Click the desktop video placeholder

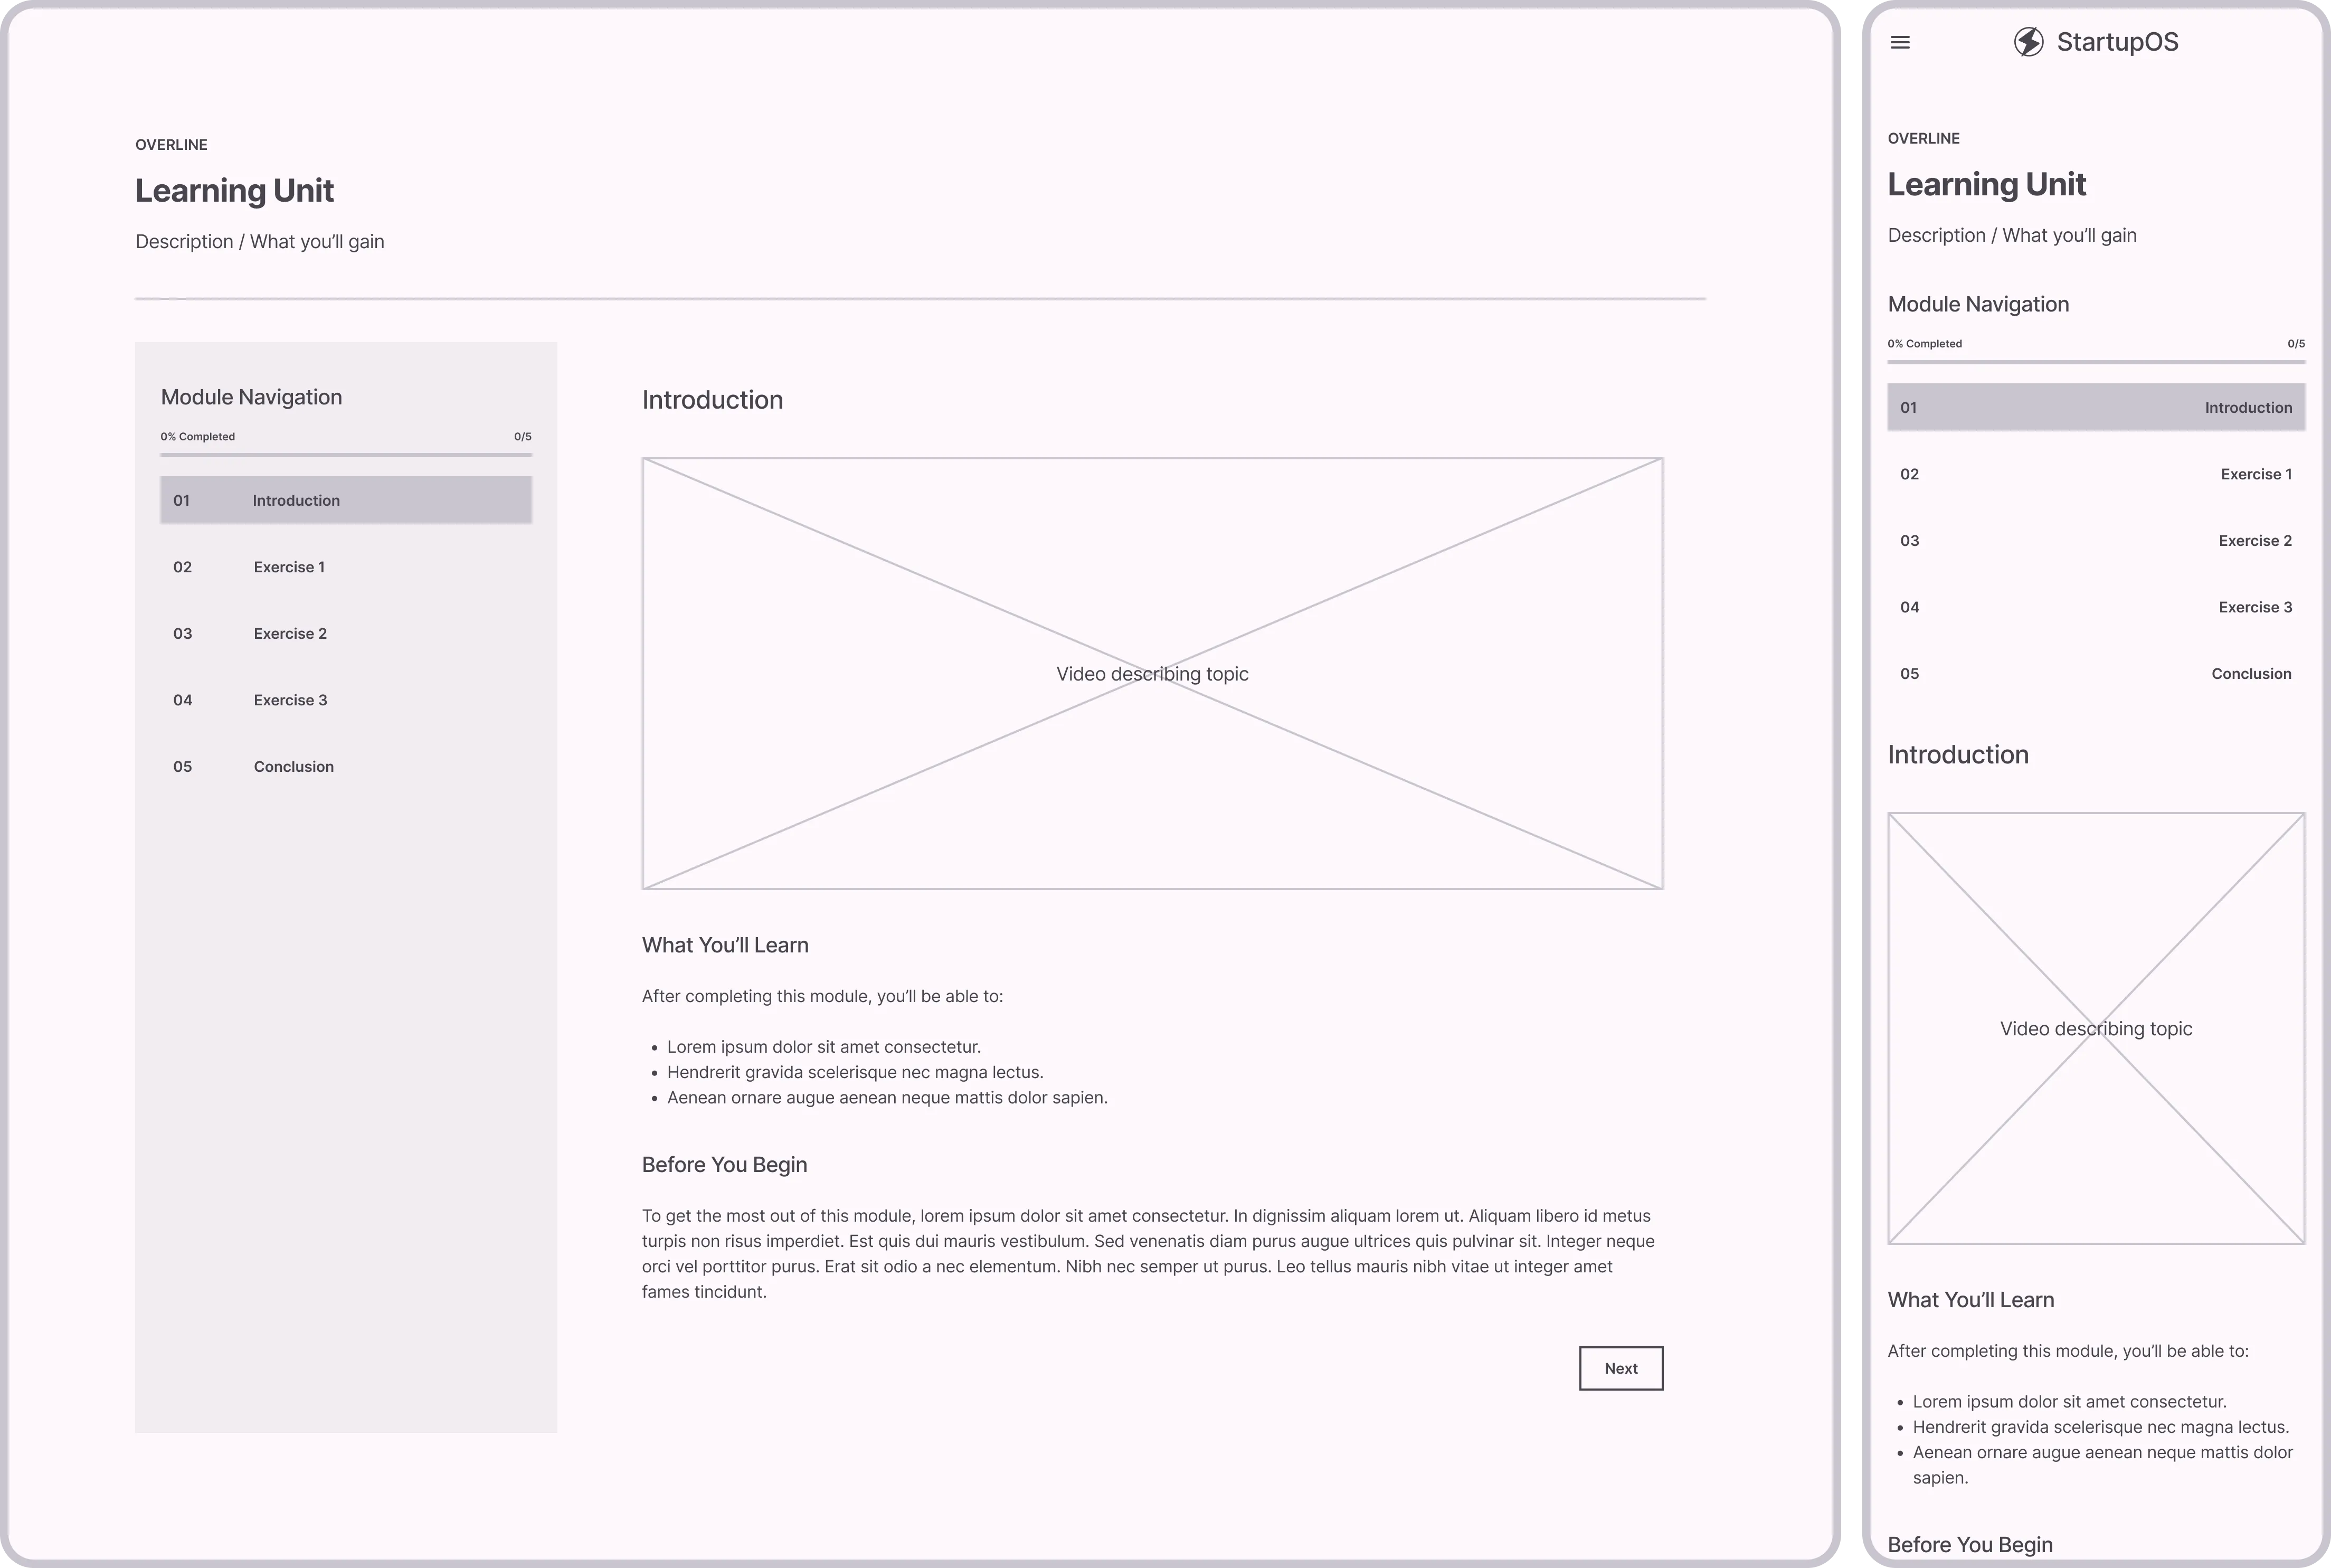pyautogui.click(x=1151, y=673)
